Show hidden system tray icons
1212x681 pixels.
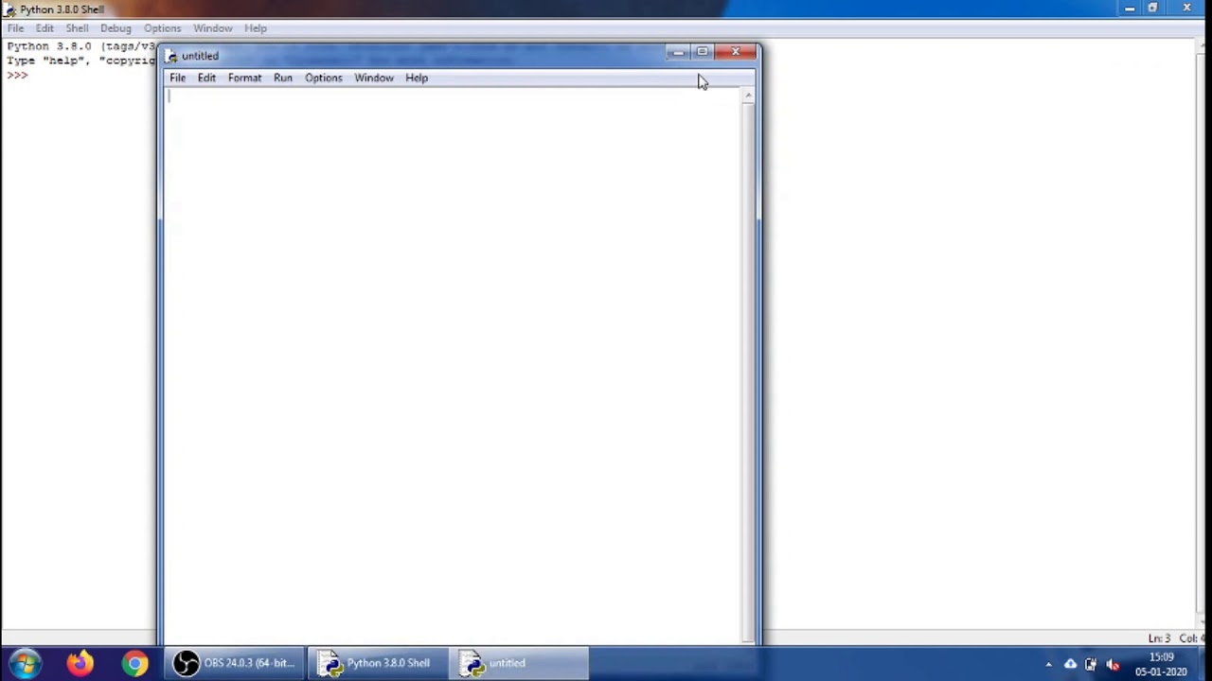coord(1048,664)
